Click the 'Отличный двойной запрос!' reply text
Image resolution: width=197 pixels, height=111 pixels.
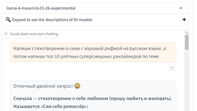(43, 86)
